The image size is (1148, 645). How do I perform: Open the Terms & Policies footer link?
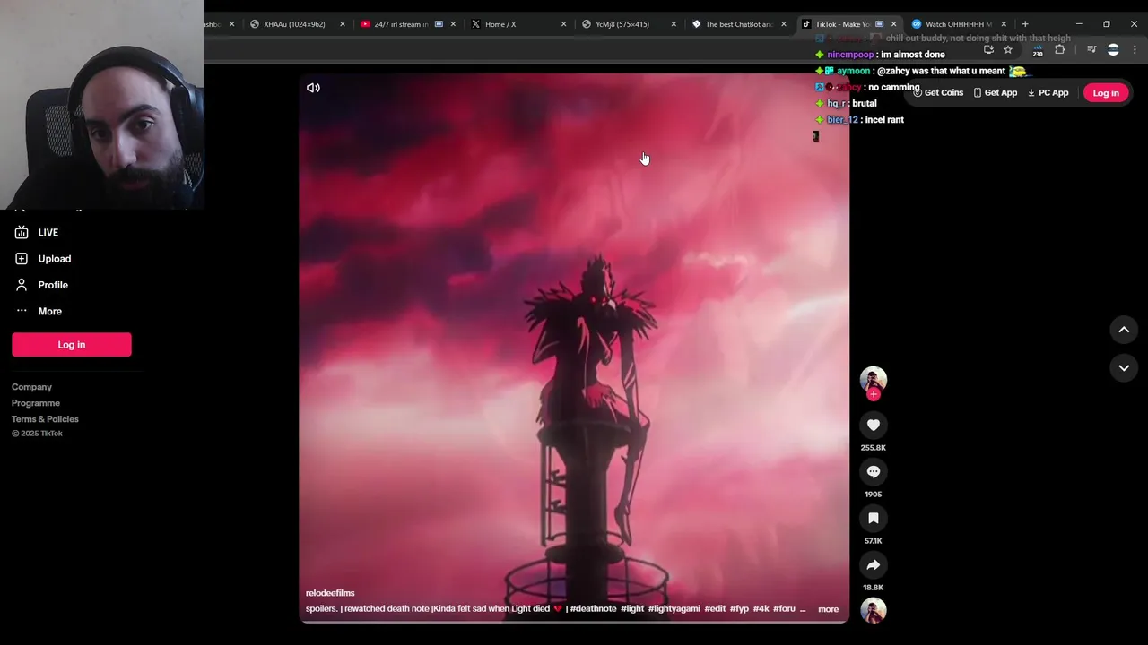(45, 419)
